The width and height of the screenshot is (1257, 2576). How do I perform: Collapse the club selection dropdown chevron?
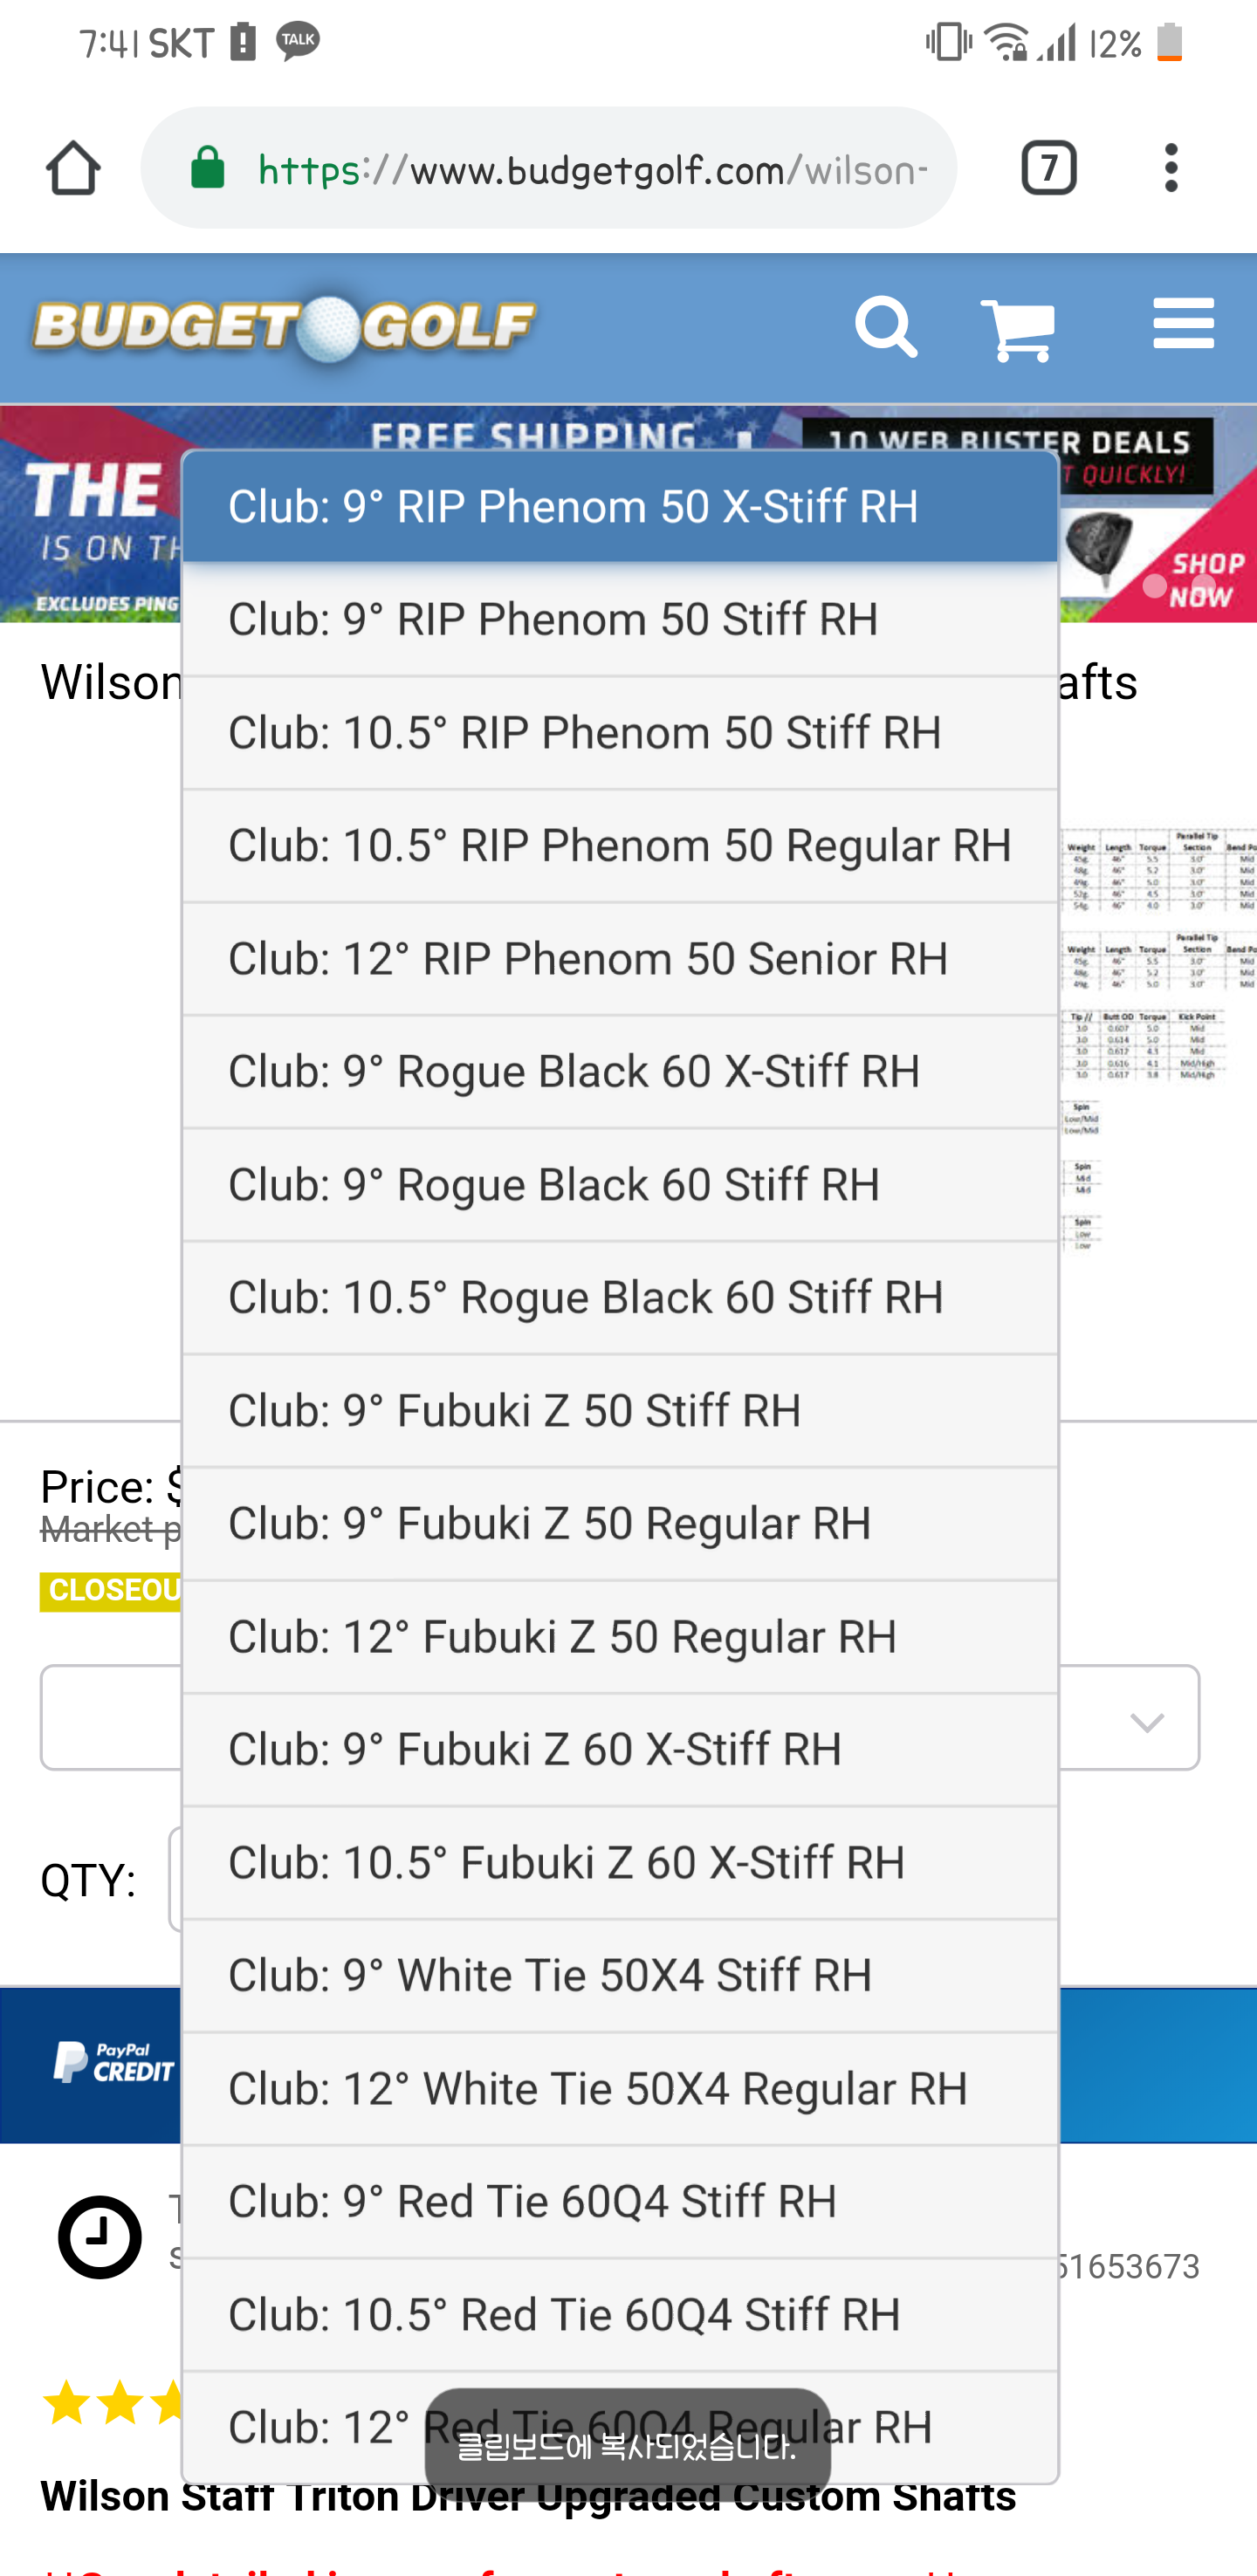pyautogui.click(x=1146, y=1721)
